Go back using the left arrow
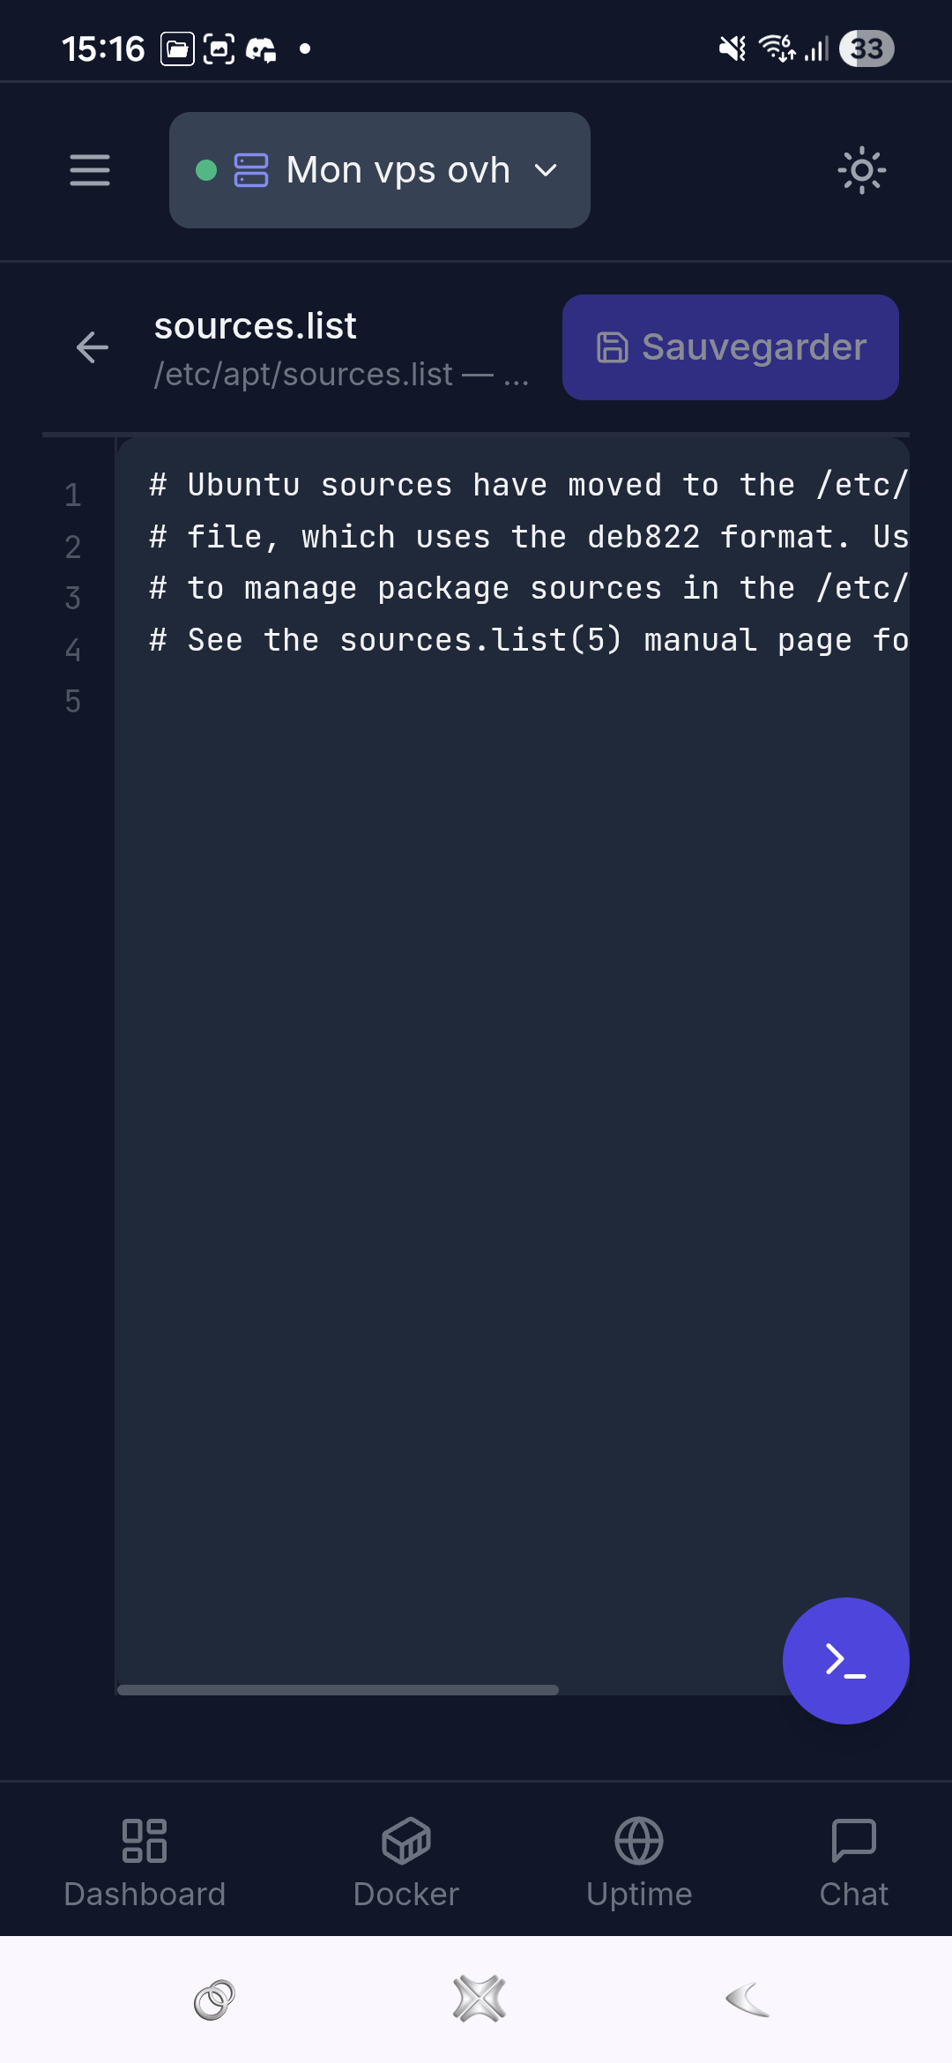The width and height of the screenshot is (952, 2063). [x=93, y=347]
